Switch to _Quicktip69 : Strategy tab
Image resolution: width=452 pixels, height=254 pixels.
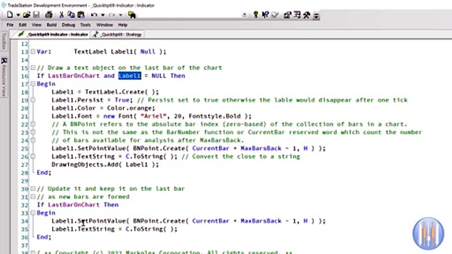[x=117, y=35]
